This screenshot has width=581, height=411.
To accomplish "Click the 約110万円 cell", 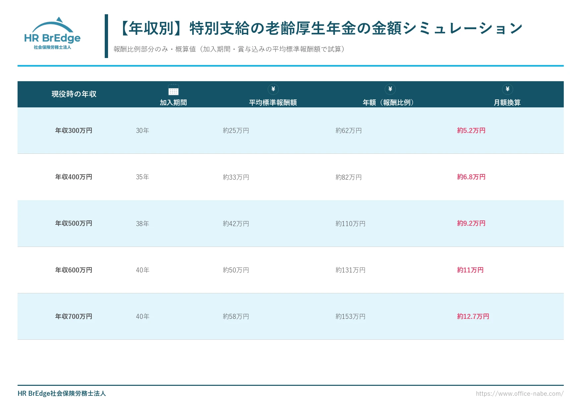I will coord(350,224).
